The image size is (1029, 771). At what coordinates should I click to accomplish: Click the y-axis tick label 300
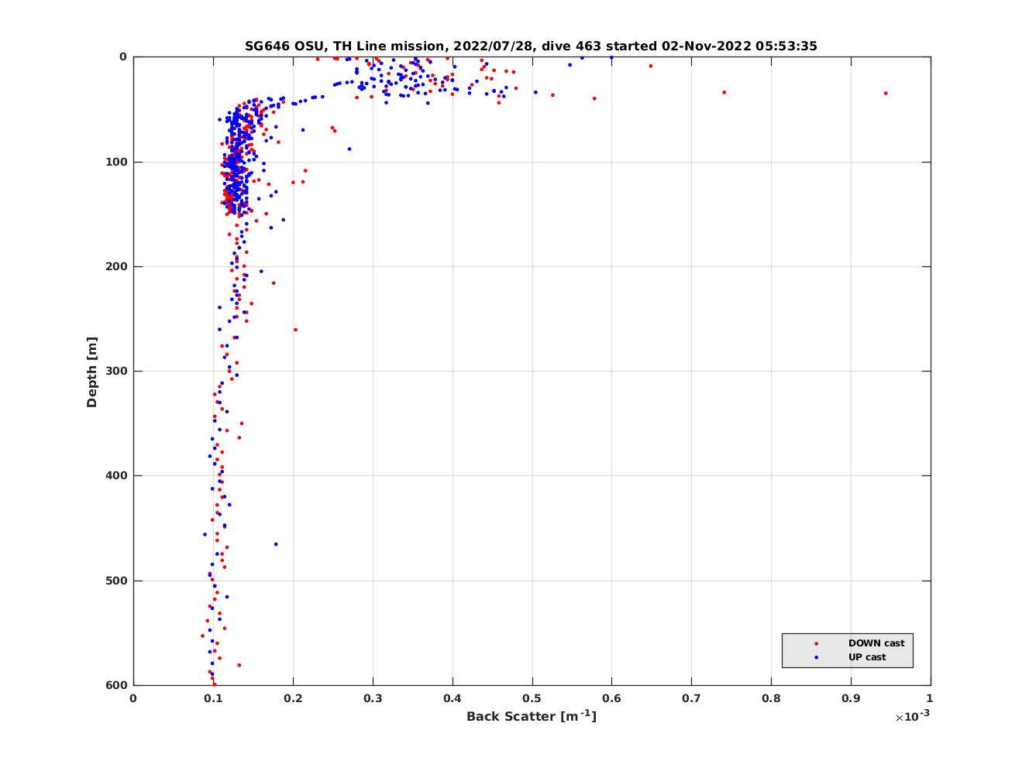(116, 372)
